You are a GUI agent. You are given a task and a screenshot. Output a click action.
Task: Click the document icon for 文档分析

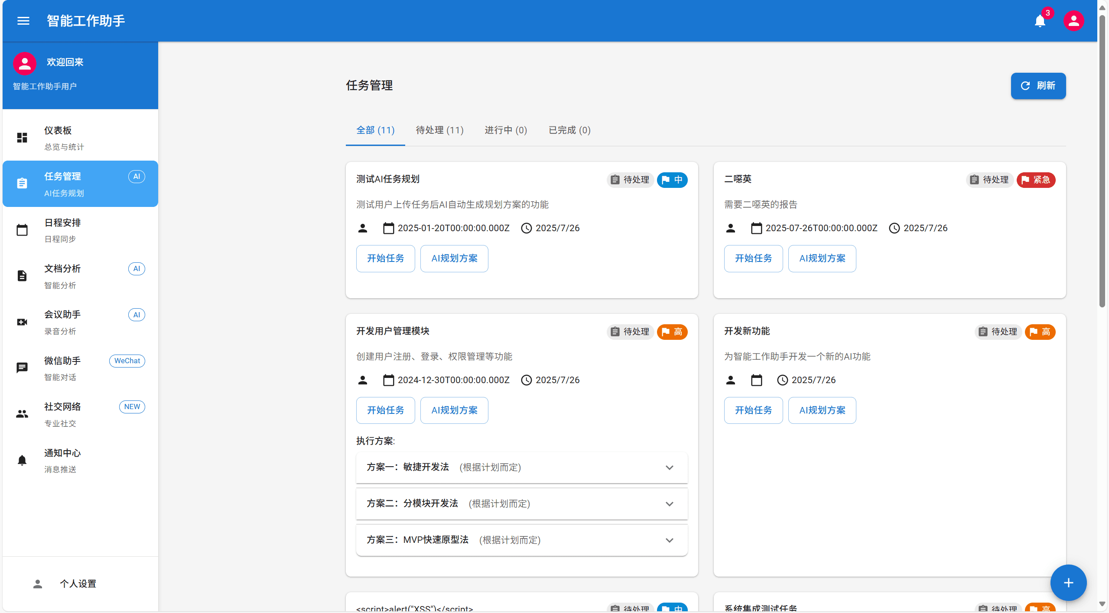[x=22, y=276]
